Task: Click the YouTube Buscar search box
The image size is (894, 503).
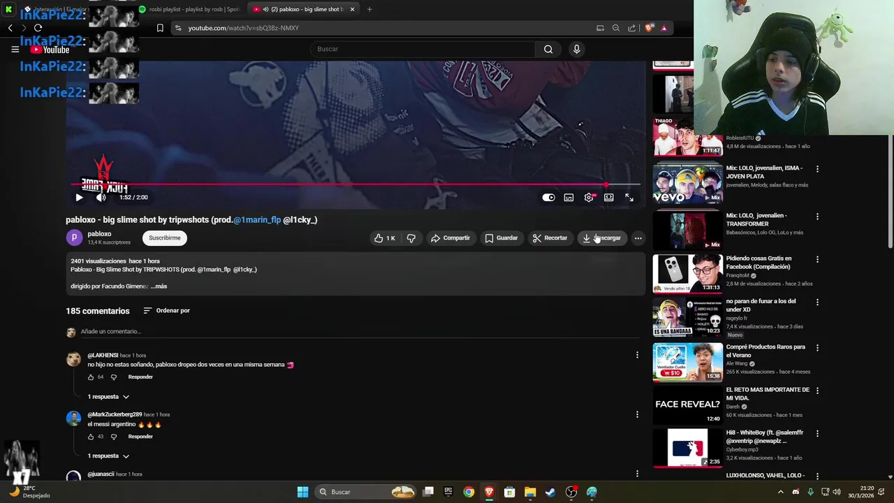Action: [423, 49]
